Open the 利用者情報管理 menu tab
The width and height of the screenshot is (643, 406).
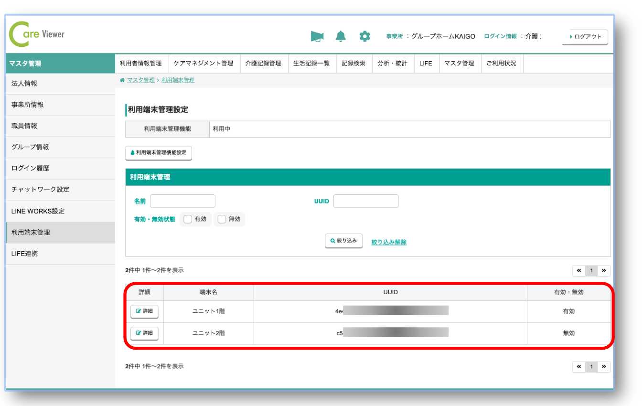[140, 64]
